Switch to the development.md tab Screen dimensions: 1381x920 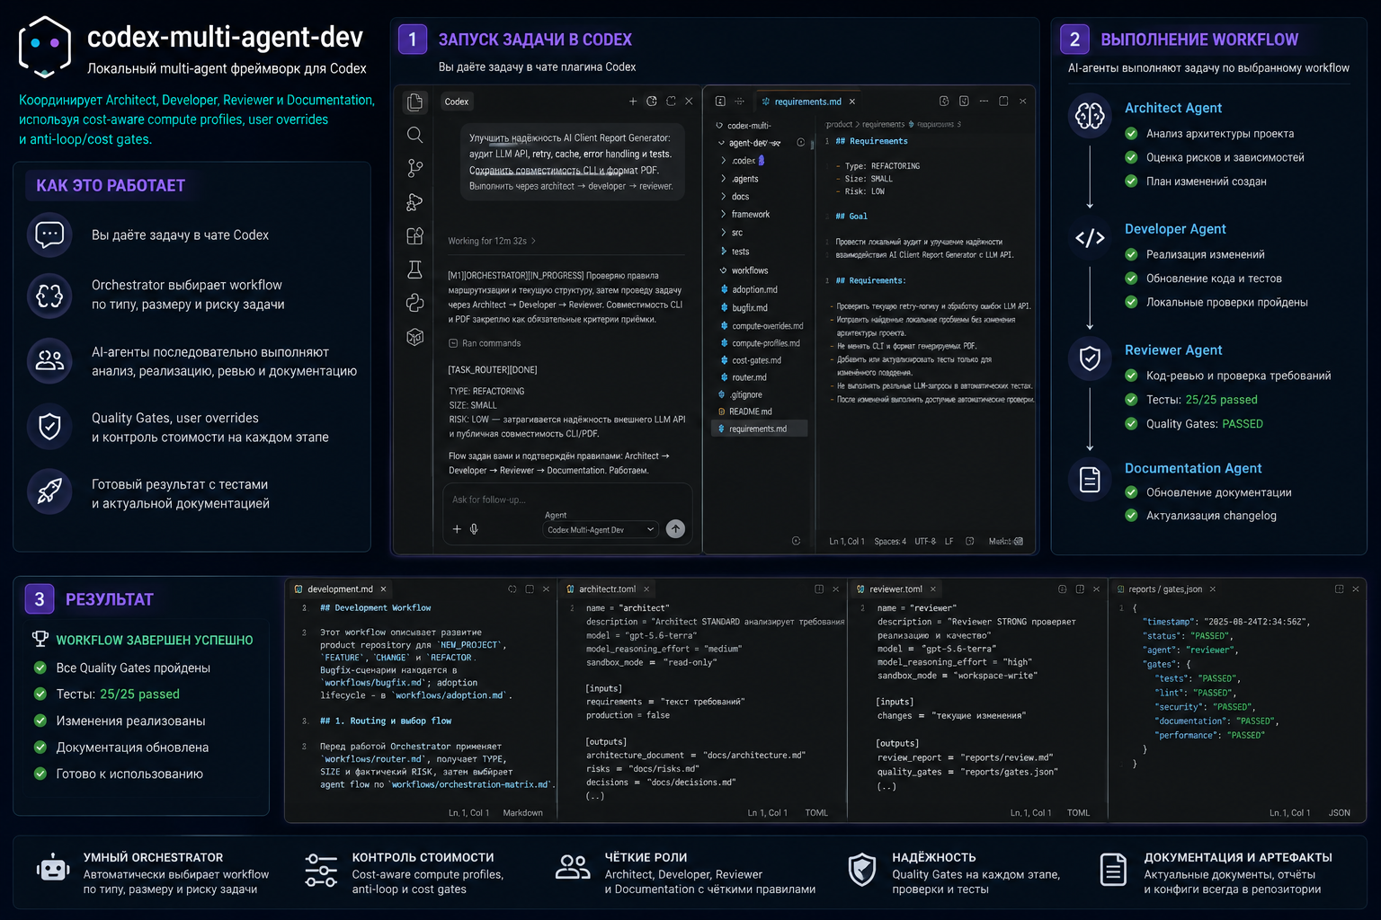340,589
